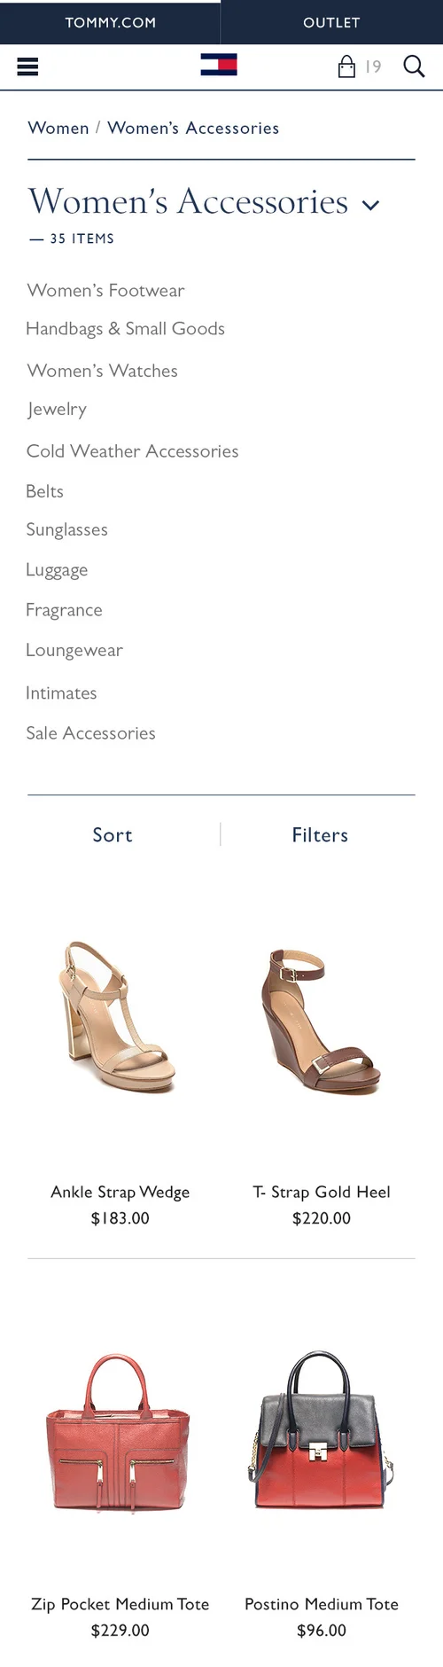Go to Women breadcrumb link
443x1667 pixels.
[58, 128]
